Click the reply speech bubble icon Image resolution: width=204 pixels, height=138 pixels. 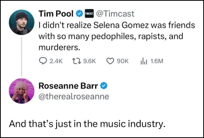(x=43, y=61)
